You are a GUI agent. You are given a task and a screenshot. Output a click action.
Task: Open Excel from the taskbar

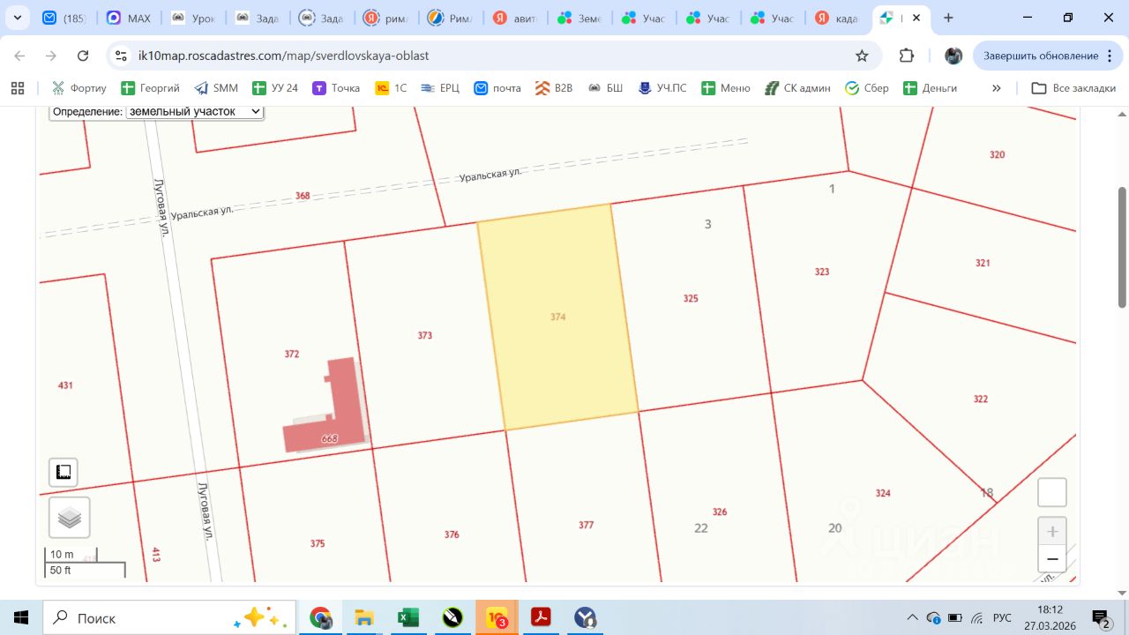(408, 617)
